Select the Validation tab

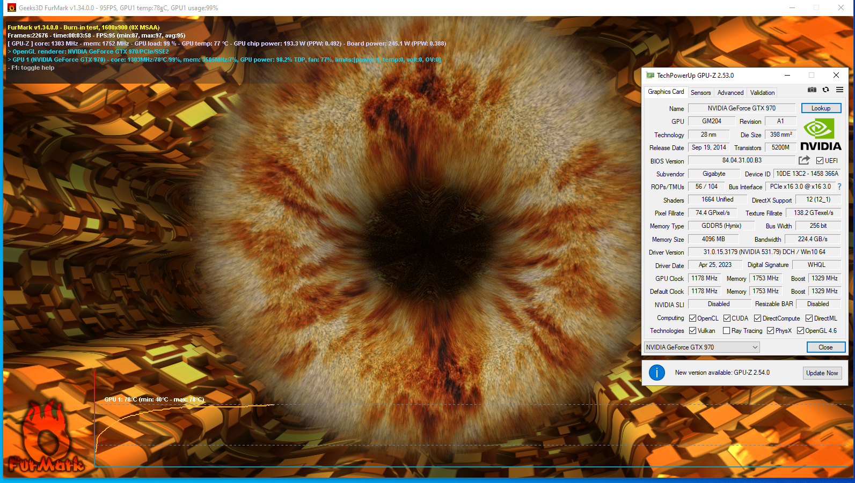click(x=762, y=93)
